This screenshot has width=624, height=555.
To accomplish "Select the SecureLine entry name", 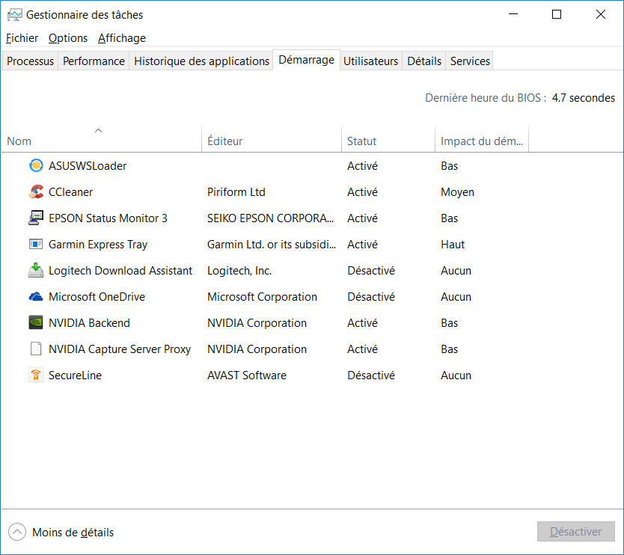I will tap(75, 375).
